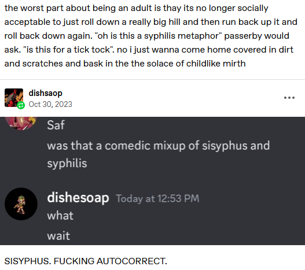Click the green reblog badge icon
Screen dimensions: 305x270
21,105
